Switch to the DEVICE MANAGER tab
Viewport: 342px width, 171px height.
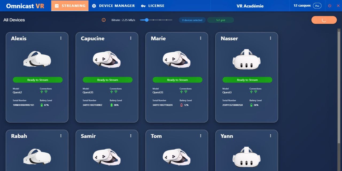tap(116, 6)
